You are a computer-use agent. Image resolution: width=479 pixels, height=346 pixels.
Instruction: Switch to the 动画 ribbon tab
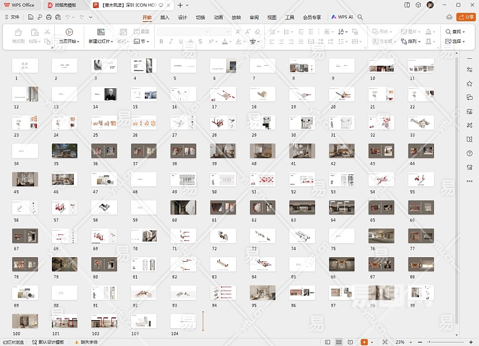click(218, 17)
